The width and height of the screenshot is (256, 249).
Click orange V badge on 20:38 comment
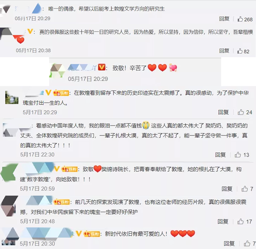pos(30,31)
